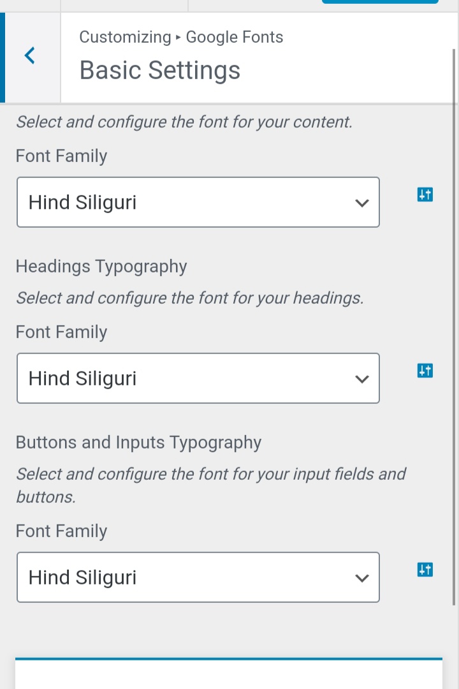Click the 'Customizing ▸ Google Fonts' breadcrumb
The height and width of the screenshot is (689, 459).
(x=181, y=37)
